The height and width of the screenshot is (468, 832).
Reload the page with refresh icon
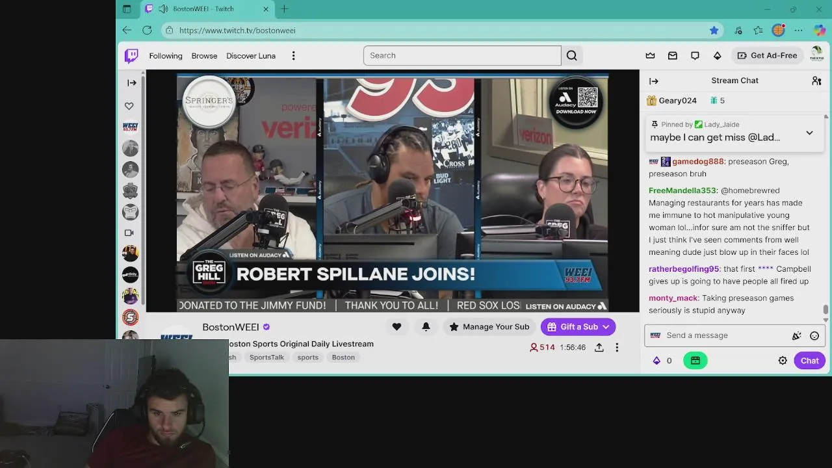pyautogui.click(x=147, y=30)
